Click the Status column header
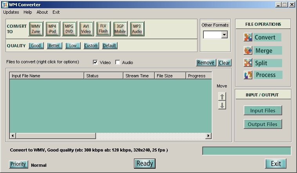 point(103,76)
